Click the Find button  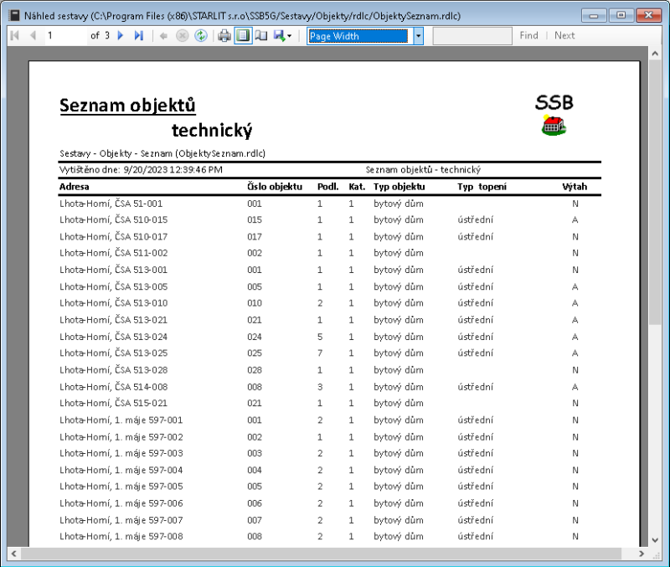(528, 35)
